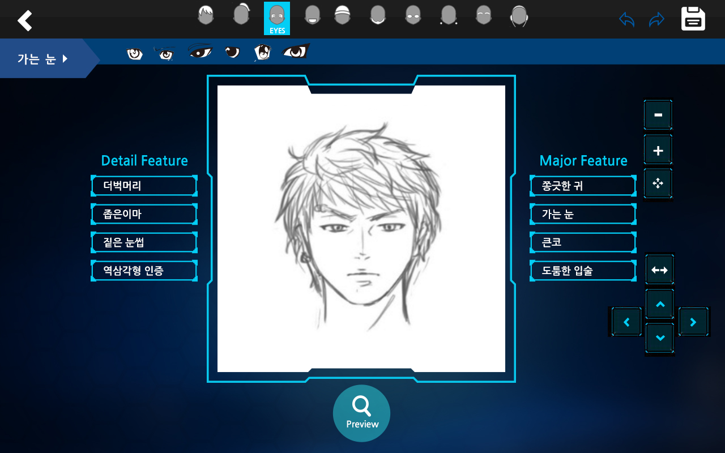Switch to the EYES tab
Image resolution: width=725 pixels, height=453 pixels.
click(277, 18)
